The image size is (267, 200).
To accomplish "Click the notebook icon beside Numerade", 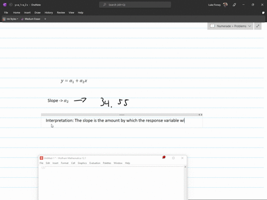I will pos(212,26).
